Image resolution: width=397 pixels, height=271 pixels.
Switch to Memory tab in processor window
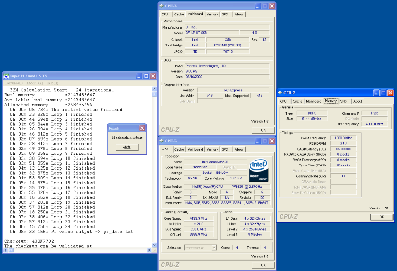point(212,149)
